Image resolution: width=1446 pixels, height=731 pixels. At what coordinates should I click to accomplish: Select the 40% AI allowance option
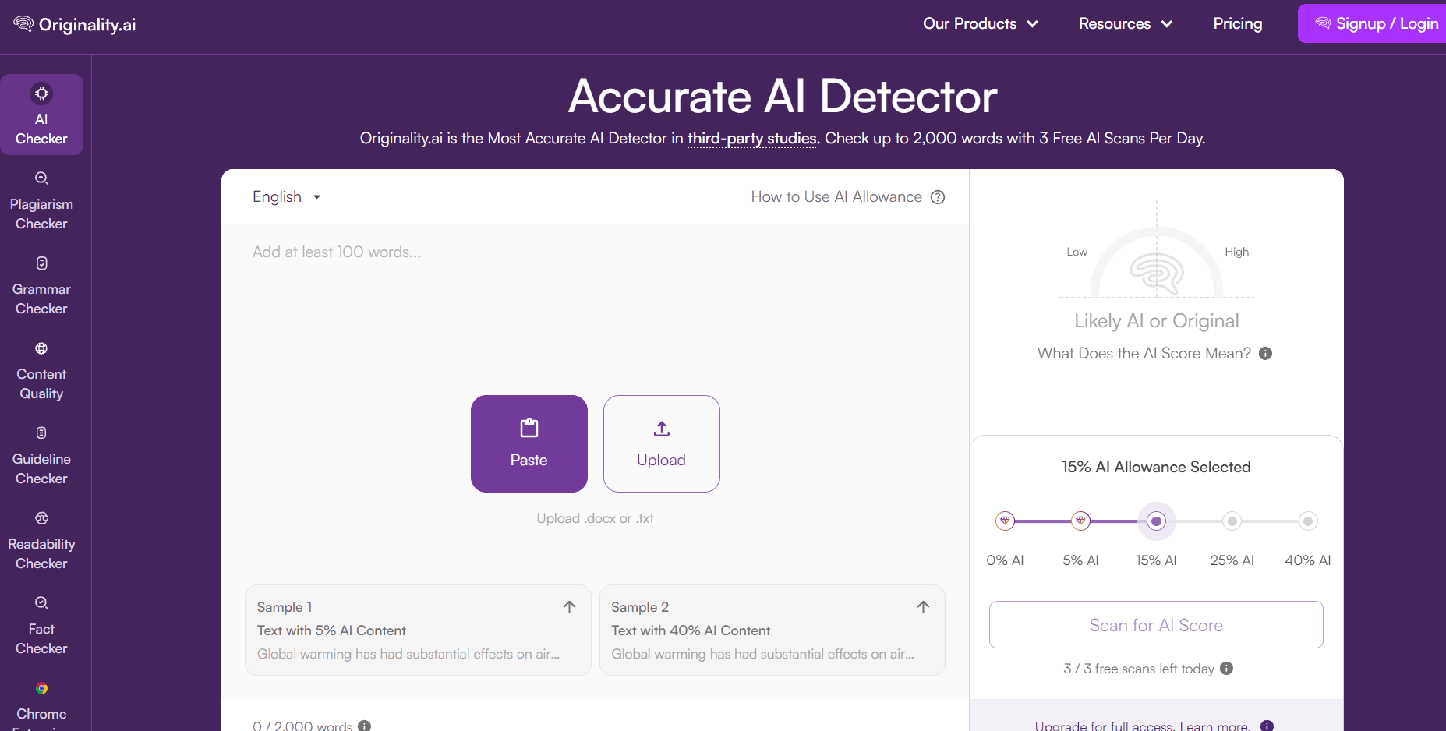tap(1308, 521)
